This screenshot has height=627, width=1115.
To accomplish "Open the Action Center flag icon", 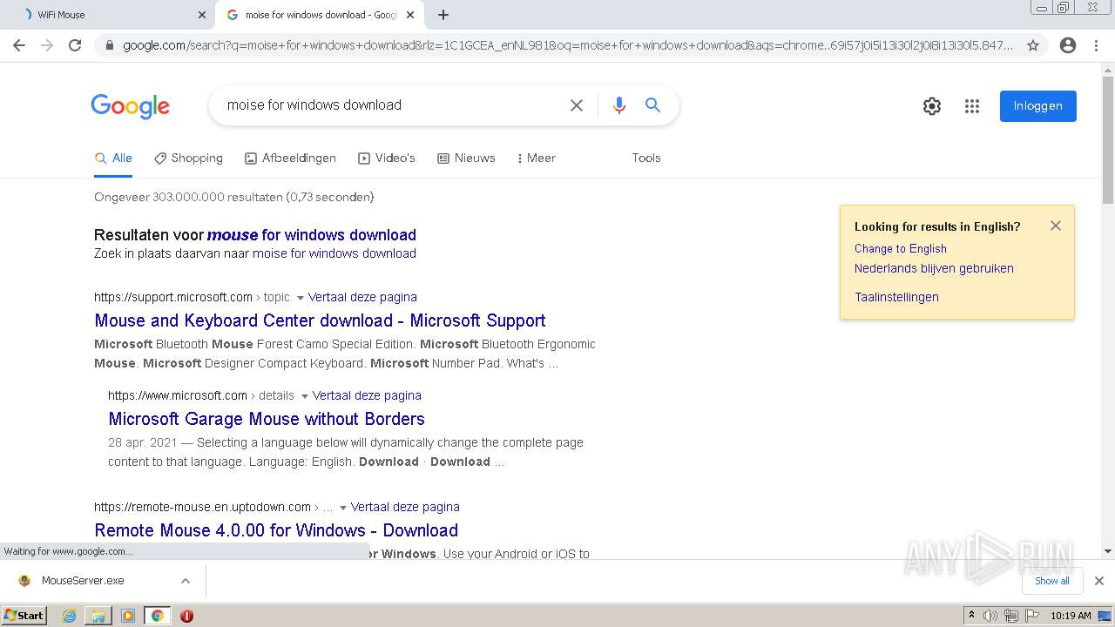I will tap(1031, 616).
